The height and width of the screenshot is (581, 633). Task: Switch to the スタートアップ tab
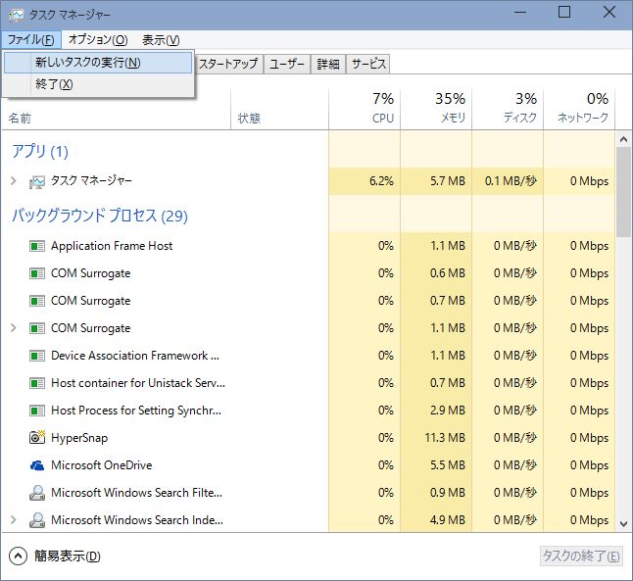pyautogui.click(x=228, y=64)
